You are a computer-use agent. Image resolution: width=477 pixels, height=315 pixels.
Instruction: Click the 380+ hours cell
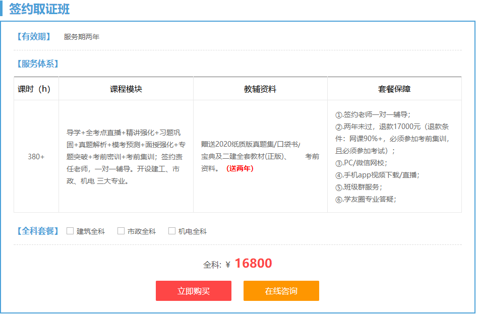point(36,157)
